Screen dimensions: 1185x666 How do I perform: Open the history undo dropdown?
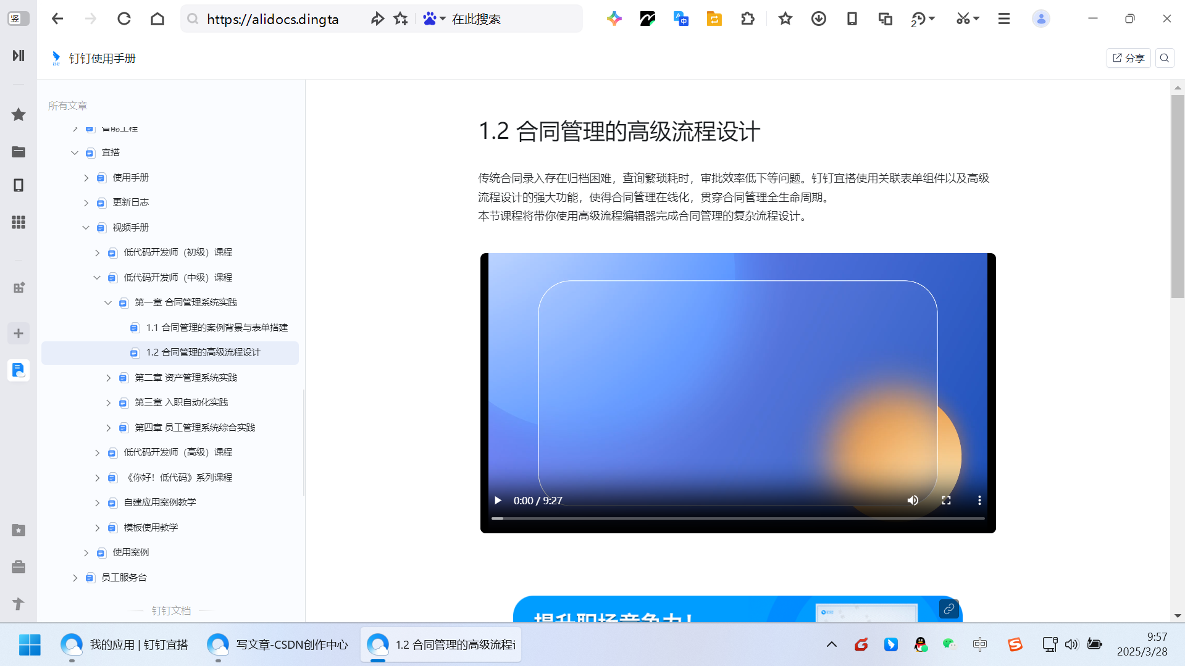[923, 19]
